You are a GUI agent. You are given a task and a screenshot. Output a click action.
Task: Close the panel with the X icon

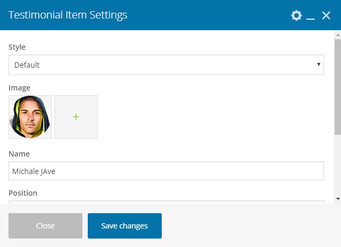[x=326, y=15]
